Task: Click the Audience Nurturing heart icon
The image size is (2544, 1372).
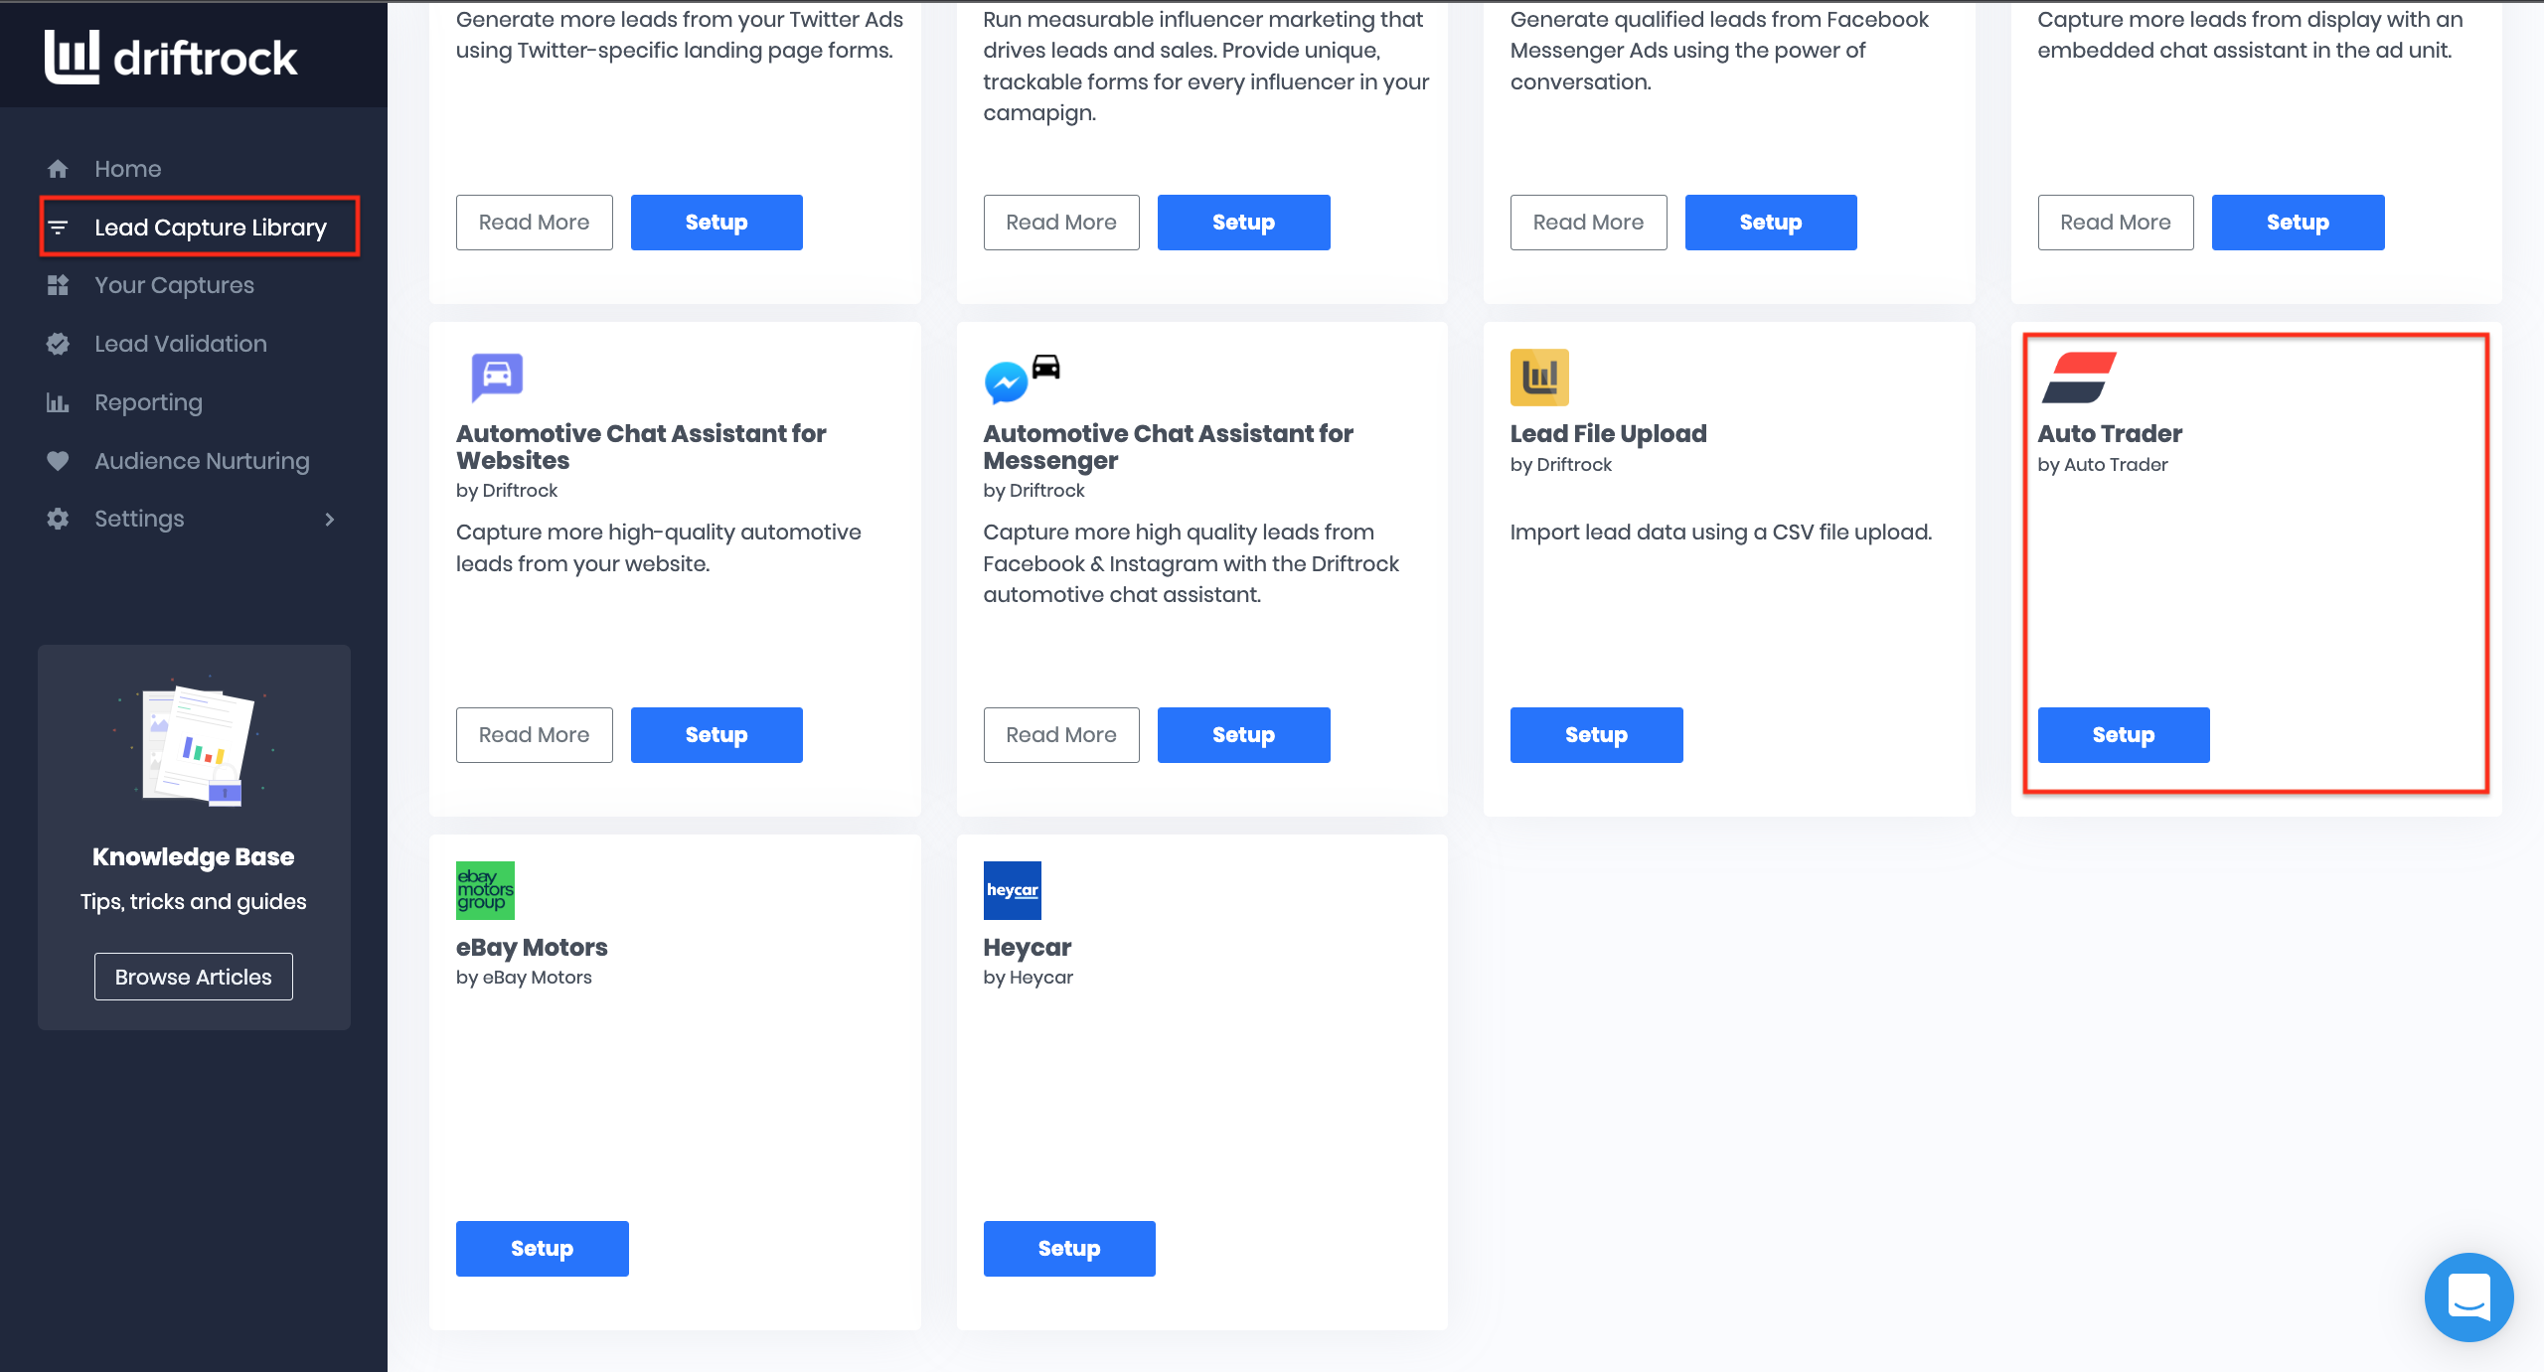Action: [x=58, y=460]
